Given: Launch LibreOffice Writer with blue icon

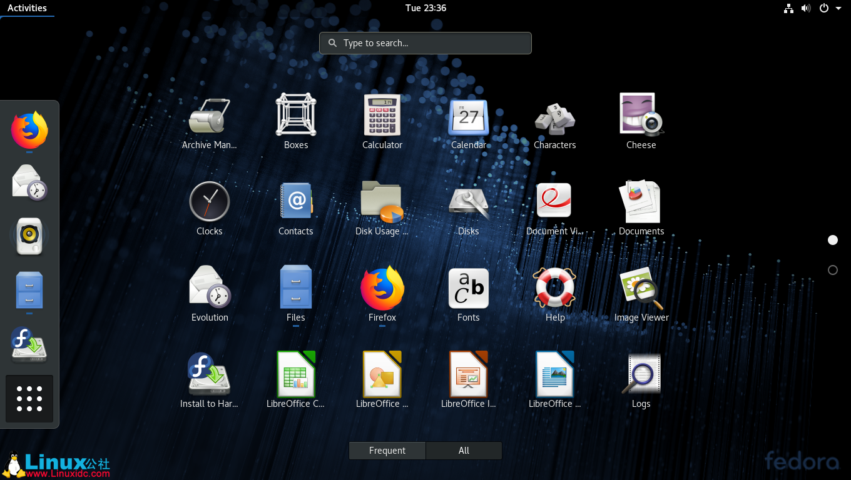Looking at the screenshot, I should pos(555,381).
